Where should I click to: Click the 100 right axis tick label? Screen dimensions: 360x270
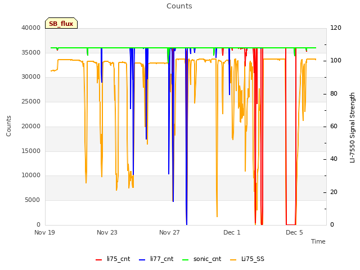click(336, 60)
